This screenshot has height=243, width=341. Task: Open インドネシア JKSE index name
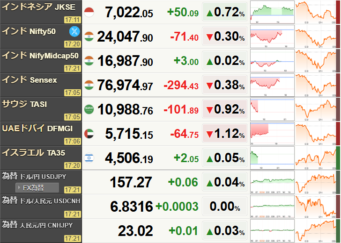pos(39,7)
